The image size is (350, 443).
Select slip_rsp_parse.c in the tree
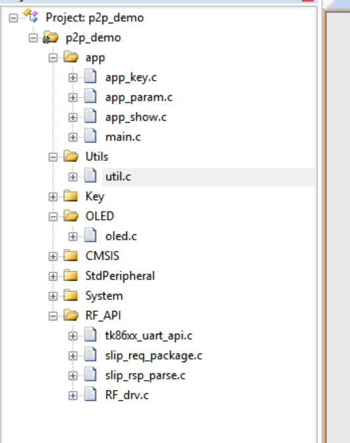click(146, 375)
